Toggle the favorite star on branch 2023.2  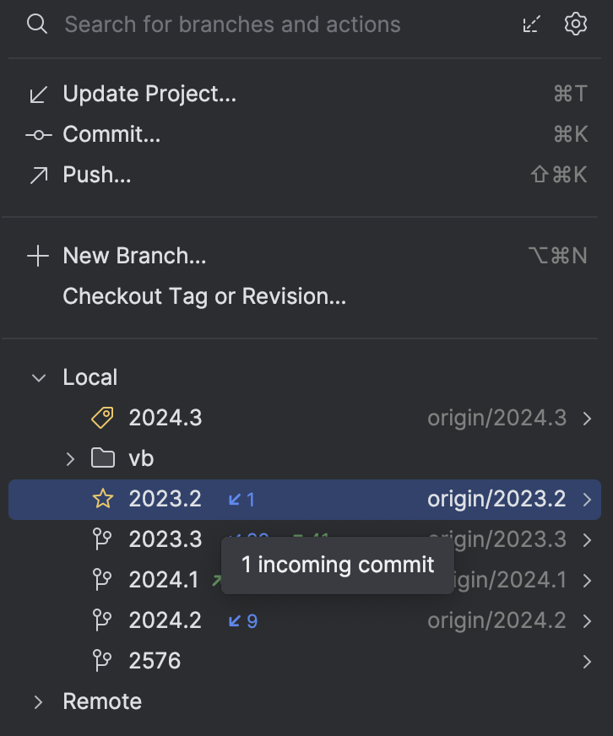101,500
